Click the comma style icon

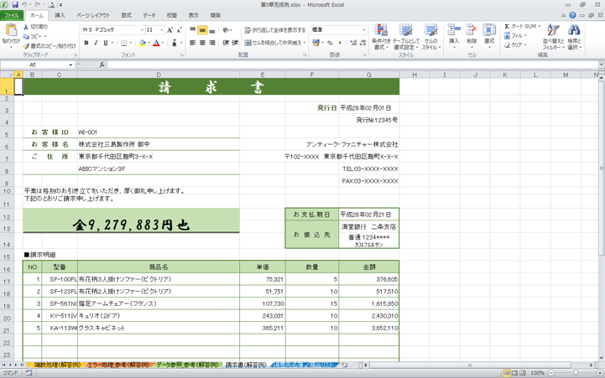click(x=340, y=43)
